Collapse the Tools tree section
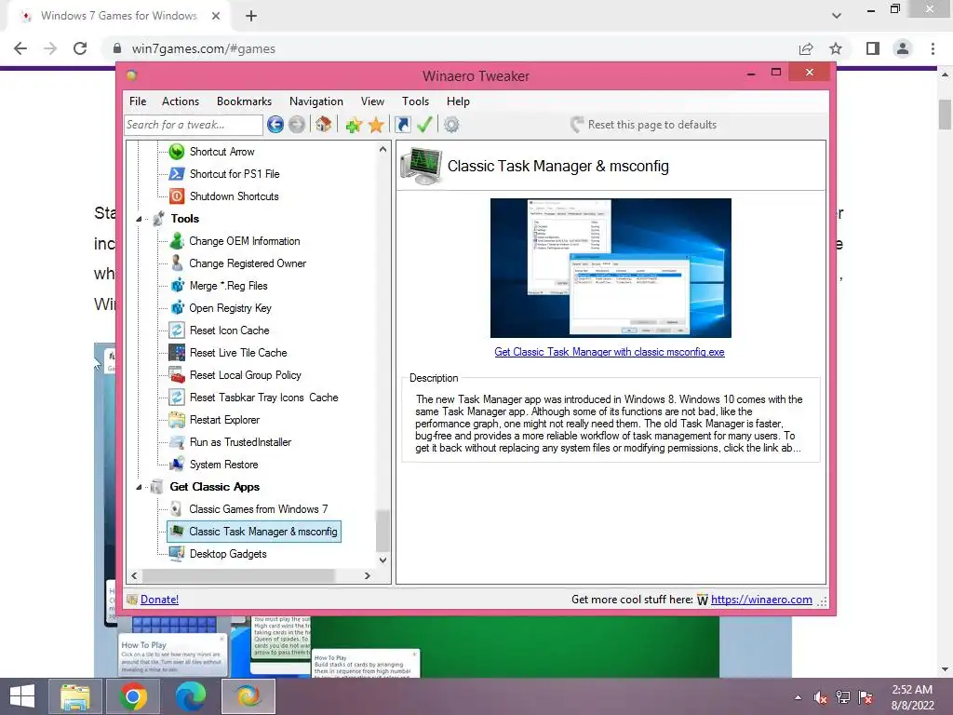Viewport: 953px width, 715px height. tap(140, 219)
